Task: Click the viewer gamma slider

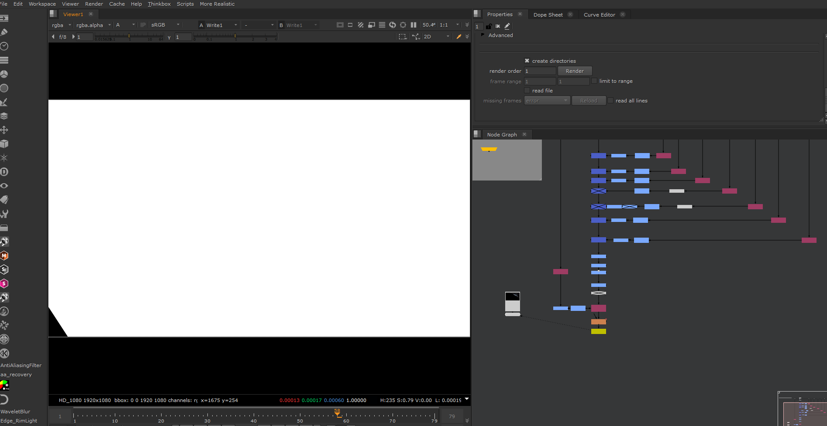Action: coord(235,37)
